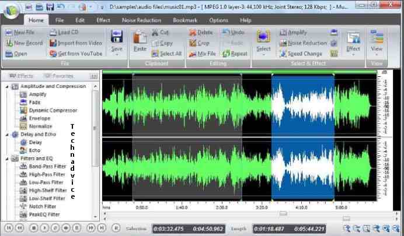The height and width of the screenshot is (236, 404).
Task: Click the large Select icon in ribbon
Action: (x=263, y=36)
